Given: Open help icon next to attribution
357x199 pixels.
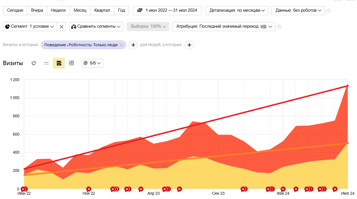Looking at the screenshot, I should tap(279, 27).
